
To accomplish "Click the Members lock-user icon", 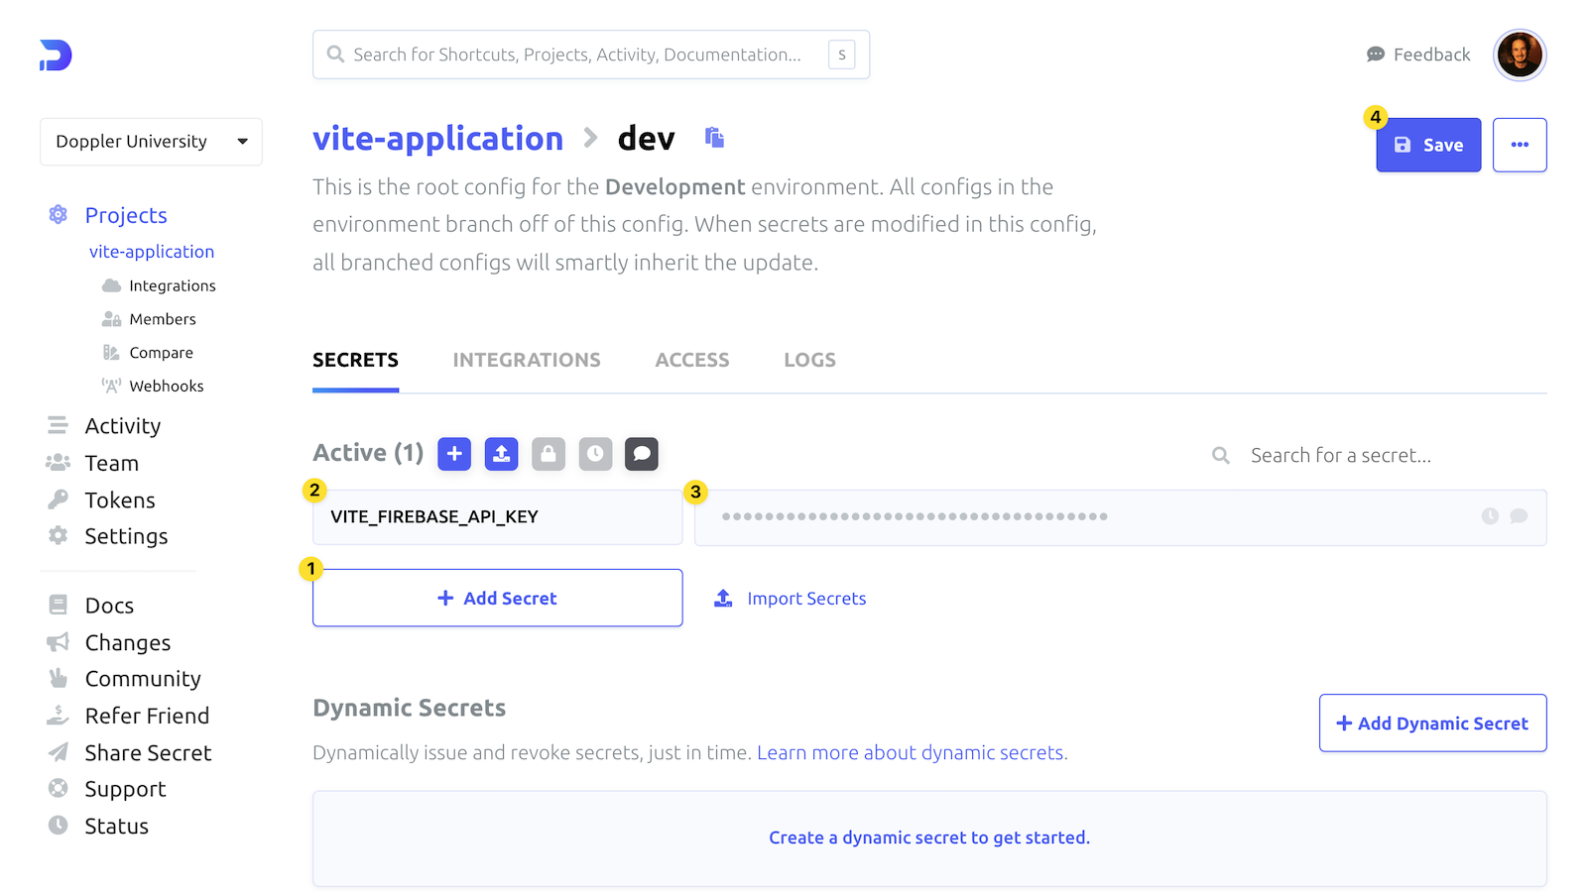I will coord(111,319).
